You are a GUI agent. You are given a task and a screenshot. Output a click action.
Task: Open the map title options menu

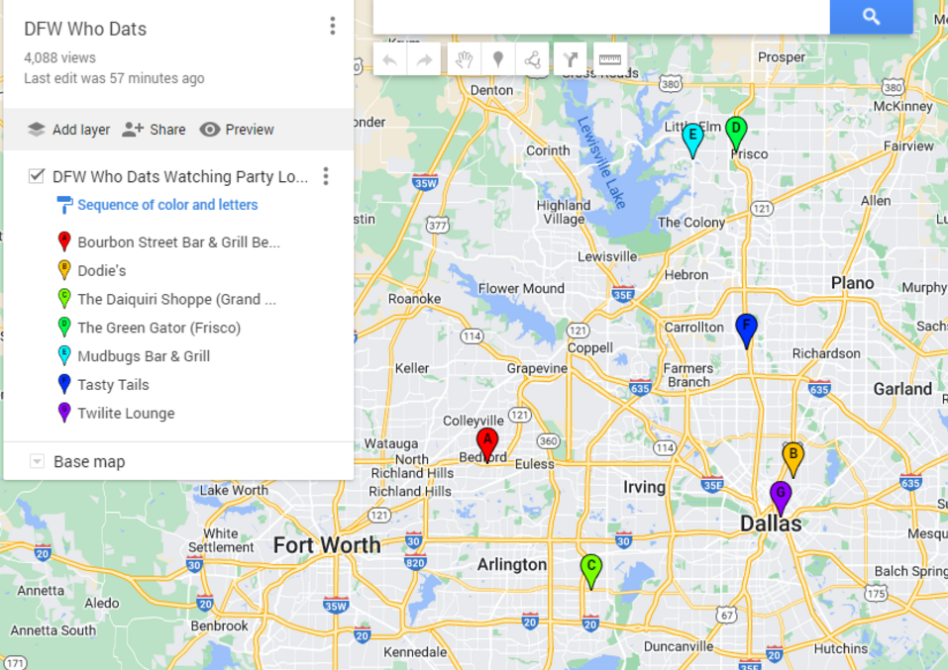(x=333, y=26)
